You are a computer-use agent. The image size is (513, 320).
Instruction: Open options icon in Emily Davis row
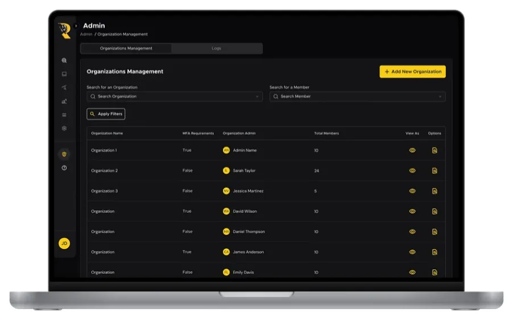435,272
